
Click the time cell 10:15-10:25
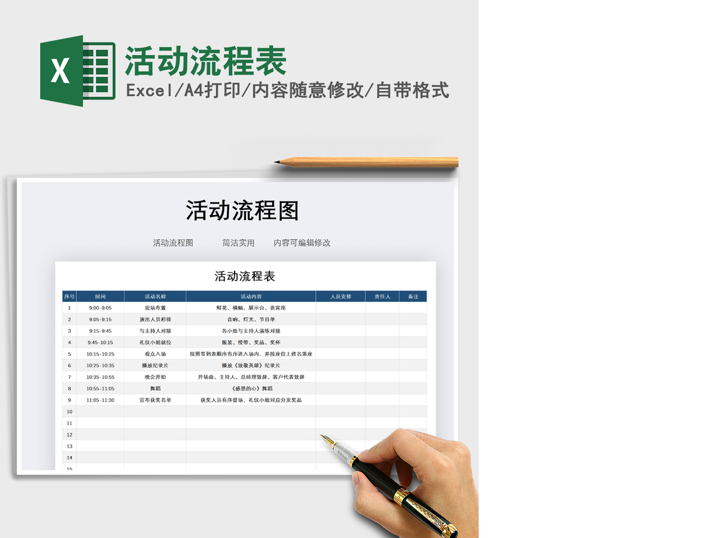[100, 354]
